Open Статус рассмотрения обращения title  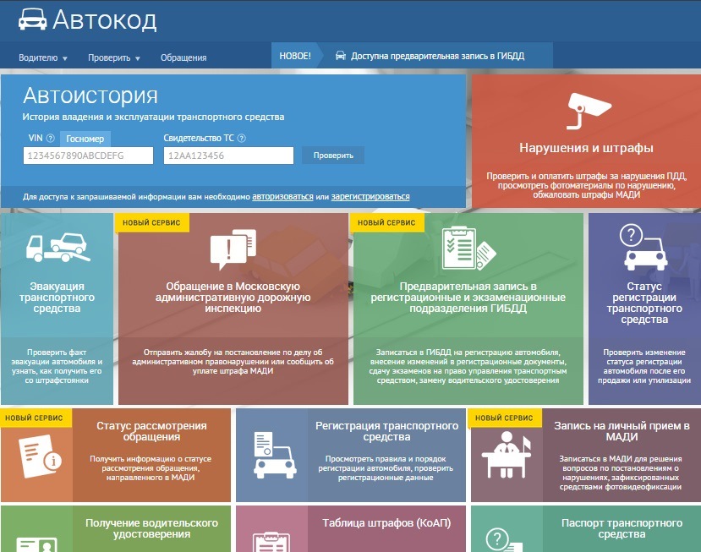click(x=151, y=431)
